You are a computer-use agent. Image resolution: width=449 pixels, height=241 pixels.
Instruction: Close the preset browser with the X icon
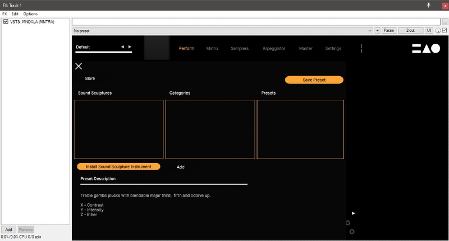(79, 66)
